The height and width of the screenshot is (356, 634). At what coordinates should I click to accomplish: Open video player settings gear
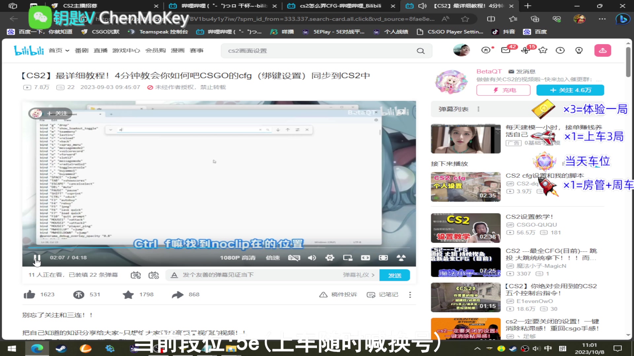point(330,258)
